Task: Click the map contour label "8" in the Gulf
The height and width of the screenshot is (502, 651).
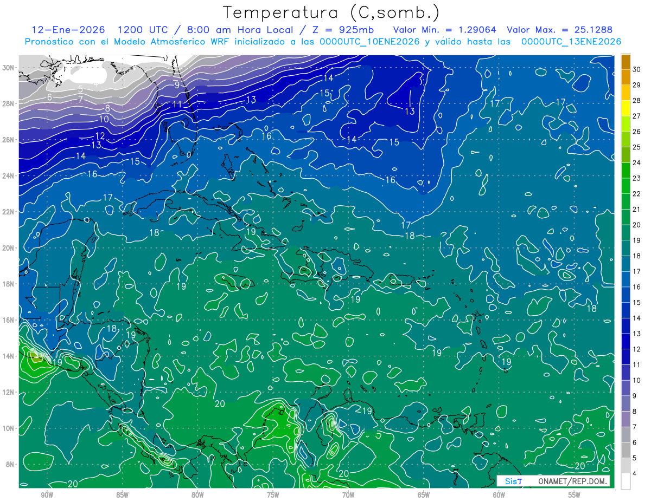Action: pos(107,108)
